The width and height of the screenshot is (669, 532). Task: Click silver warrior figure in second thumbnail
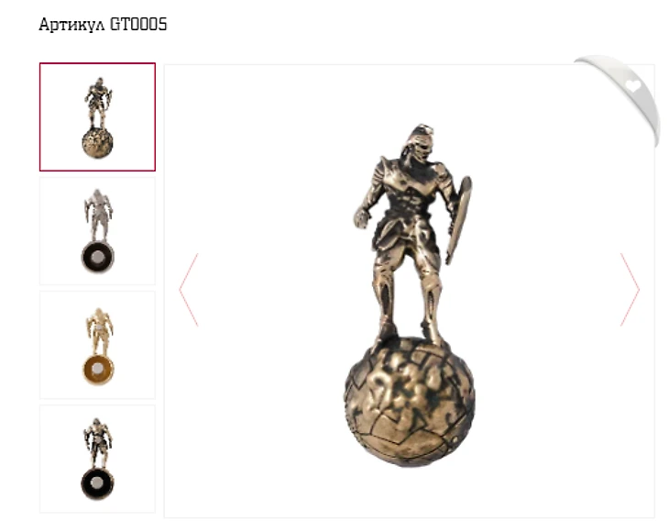click(99, 215)
